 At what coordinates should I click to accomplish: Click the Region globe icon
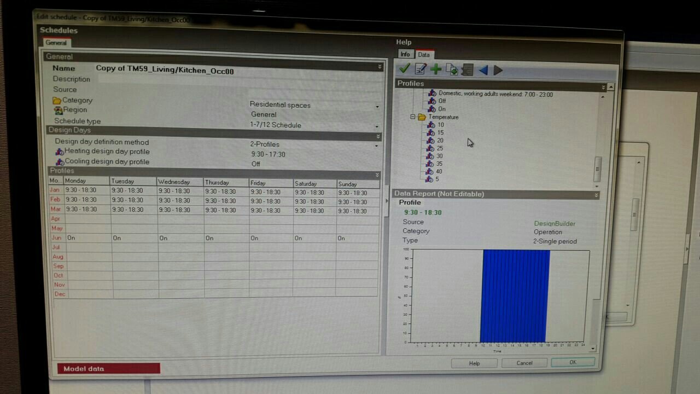pyautogui.click(x=59, y=110)
